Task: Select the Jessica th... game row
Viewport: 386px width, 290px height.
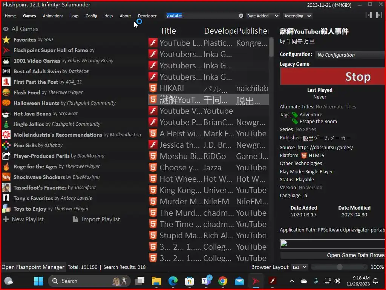Action: (x=208, y=145)
